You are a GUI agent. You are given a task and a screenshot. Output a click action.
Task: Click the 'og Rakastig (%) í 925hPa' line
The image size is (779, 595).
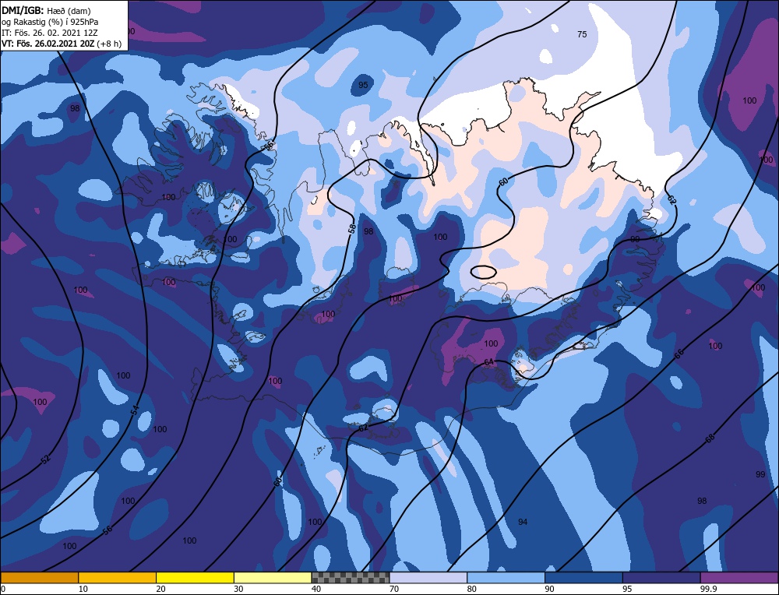(x=50, y=21)
